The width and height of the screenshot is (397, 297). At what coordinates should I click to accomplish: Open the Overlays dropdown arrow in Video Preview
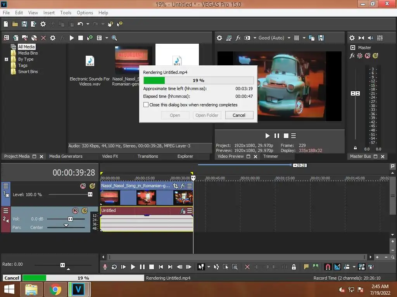coord(304,38)
